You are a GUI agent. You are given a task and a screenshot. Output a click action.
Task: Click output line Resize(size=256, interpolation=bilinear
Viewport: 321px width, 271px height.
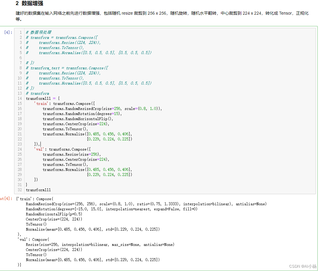click(100, 245)
